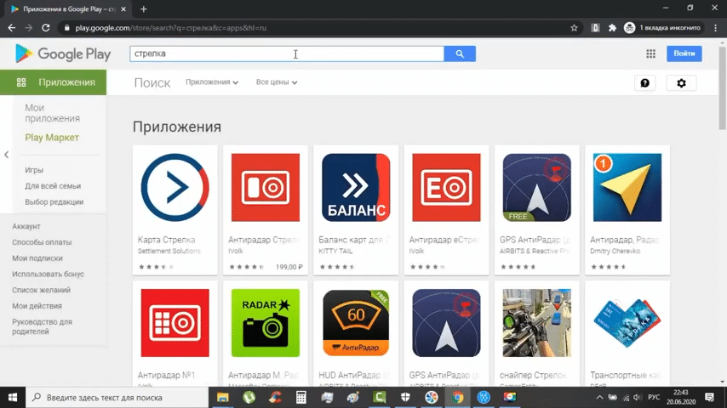The image size is (727, 408).
Task: Expand the Приложения filter dropdown
Action: [212, 82]
